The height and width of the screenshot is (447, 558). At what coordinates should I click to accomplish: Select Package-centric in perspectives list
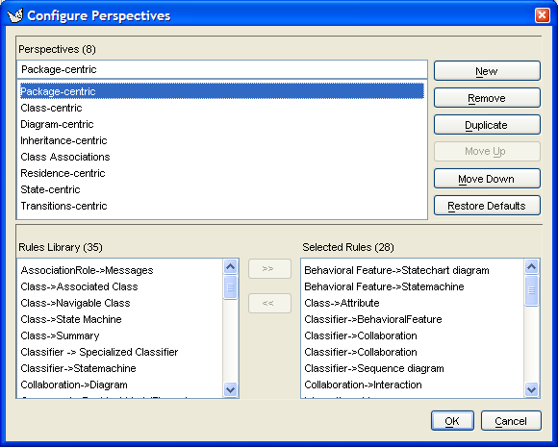click(222, 91)
